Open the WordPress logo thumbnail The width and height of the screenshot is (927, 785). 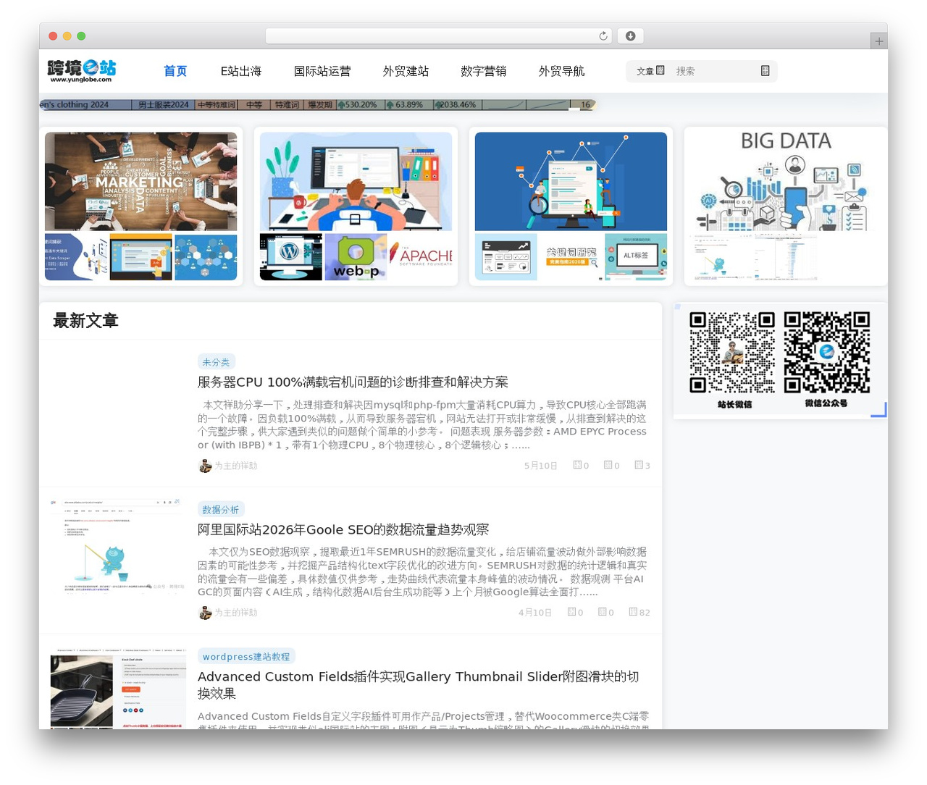click(x=290, y=257)
